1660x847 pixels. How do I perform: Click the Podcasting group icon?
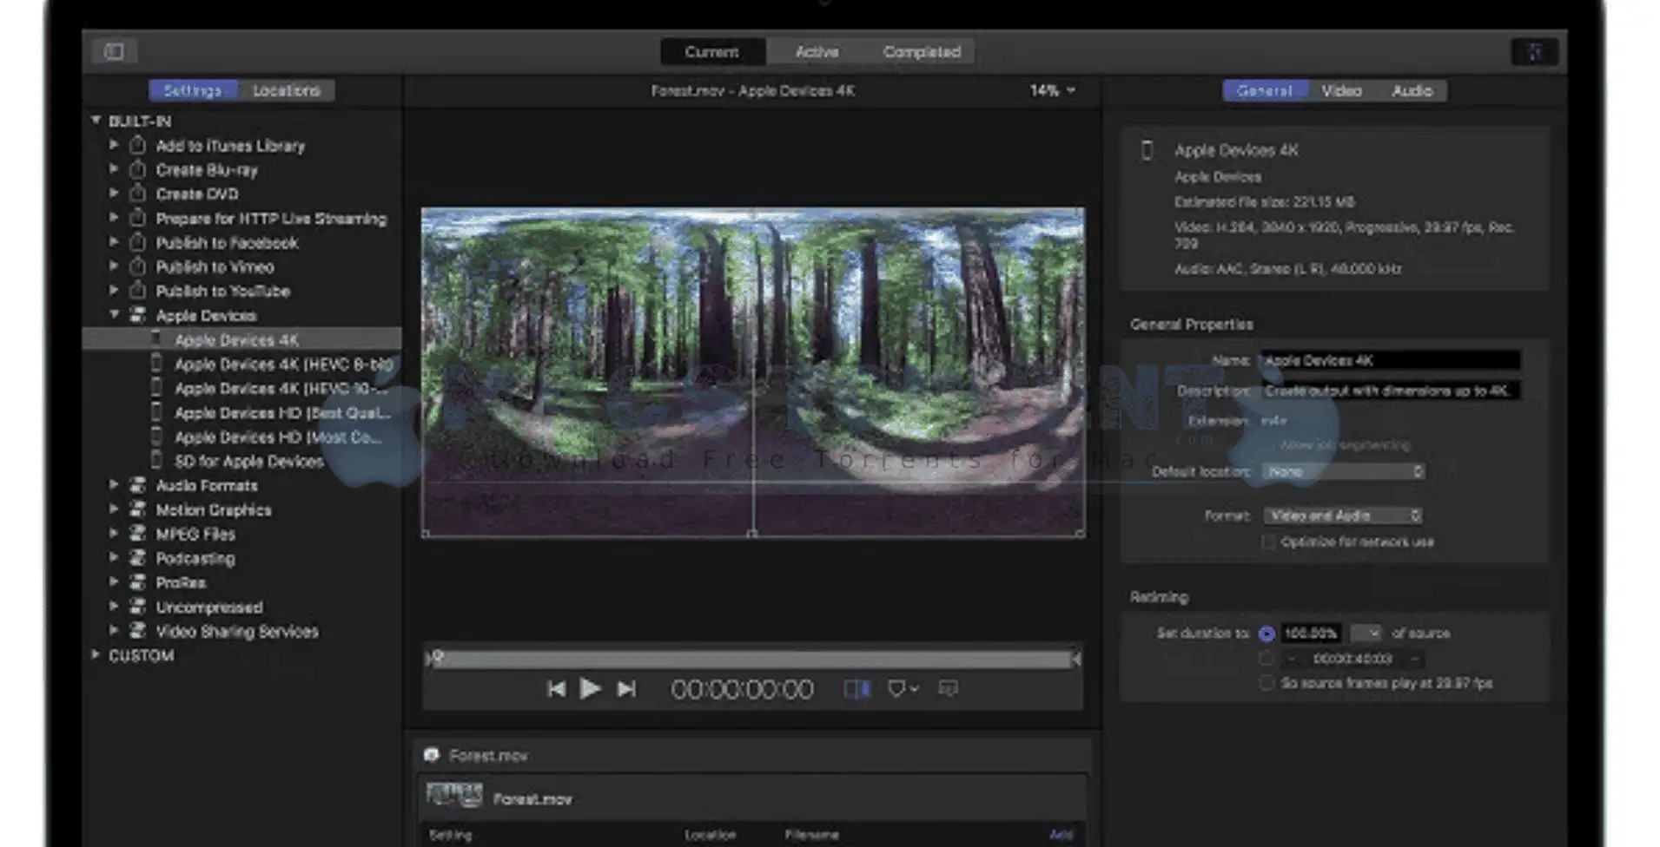coord(137,558)
